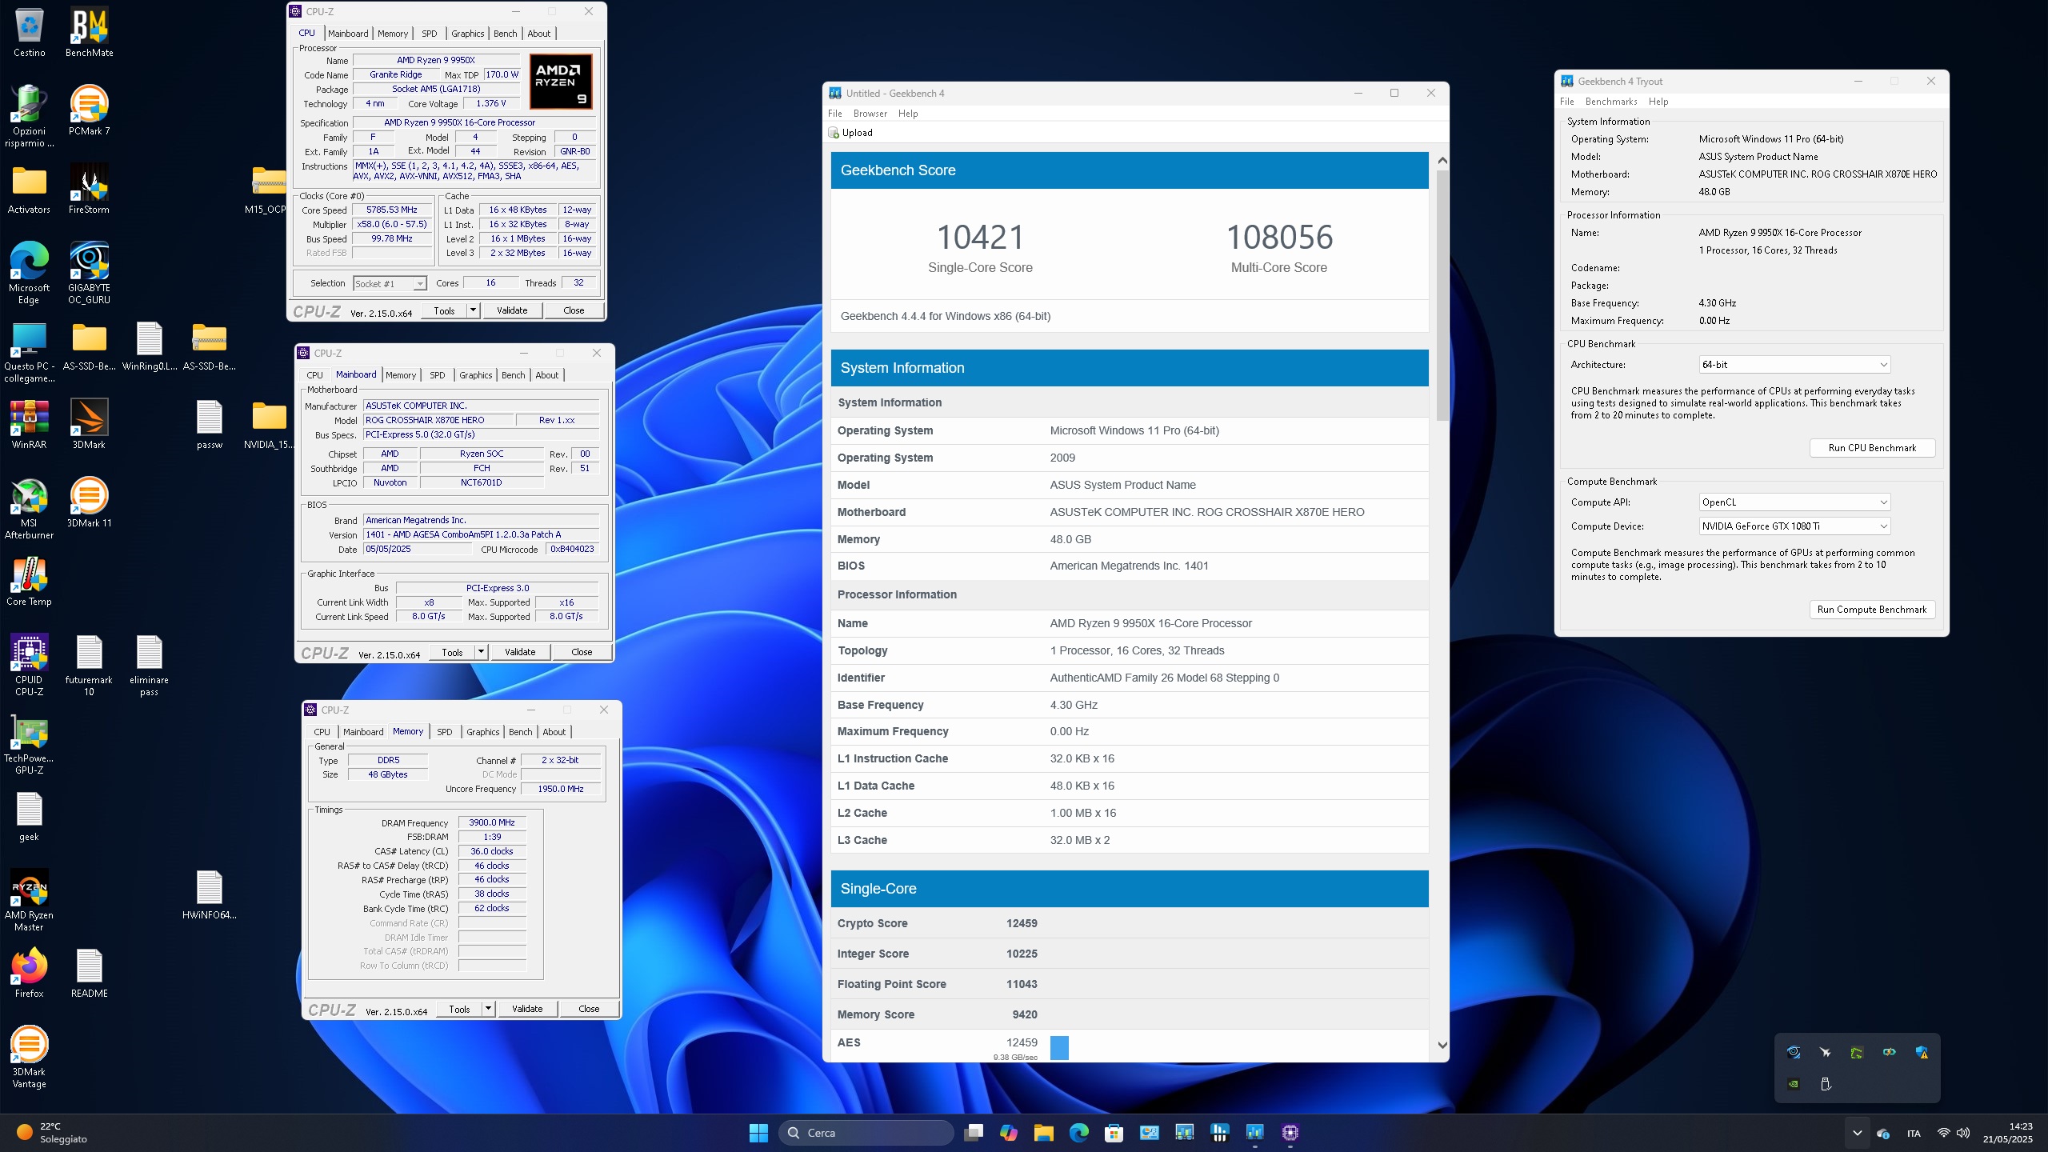Open the Help menu in Geekbench 4 Tryout

tap(1658, 102)
